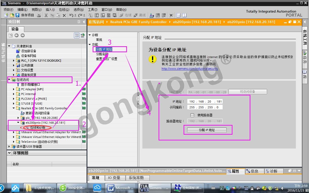Open the 选项(N) menu
The width and height of the screenshot is (309, 193).
point(79,10)
